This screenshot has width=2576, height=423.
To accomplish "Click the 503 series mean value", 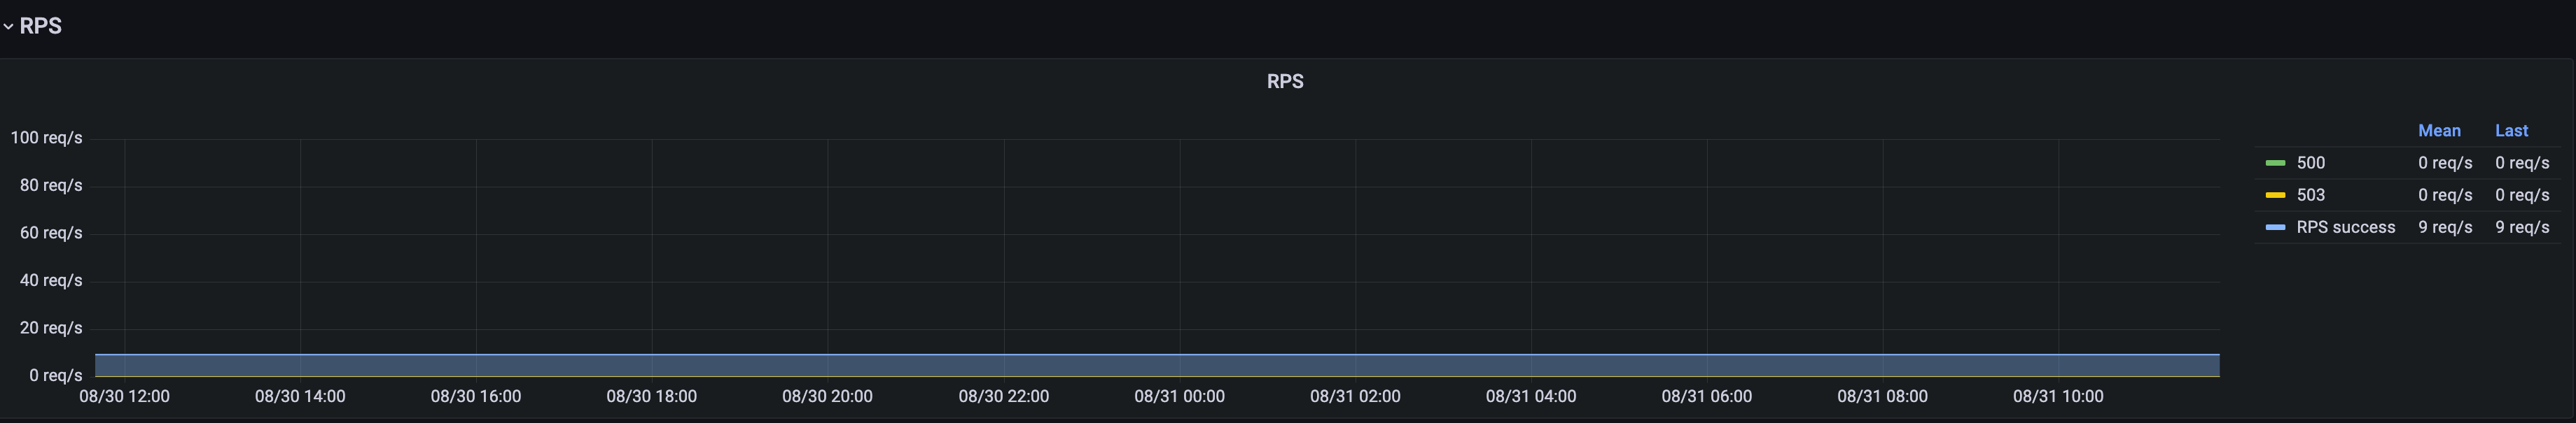I will click(2445, 194).
